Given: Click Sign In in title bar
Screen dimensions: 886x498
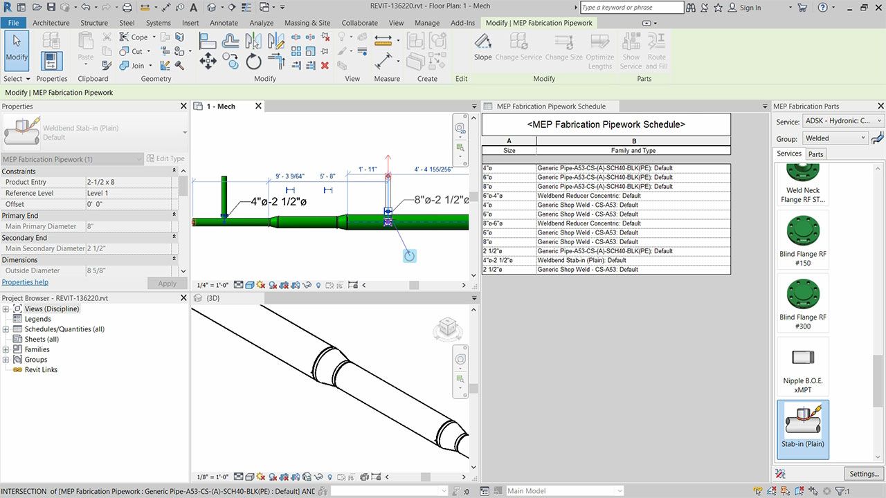Looking at the screenshot, I should click(x=750, y=8).
